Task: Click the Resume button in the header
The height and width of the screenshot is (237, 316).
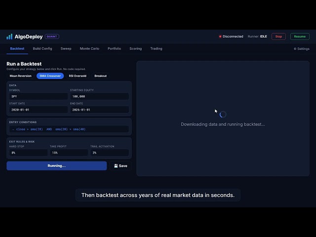Action: [300, 37]
